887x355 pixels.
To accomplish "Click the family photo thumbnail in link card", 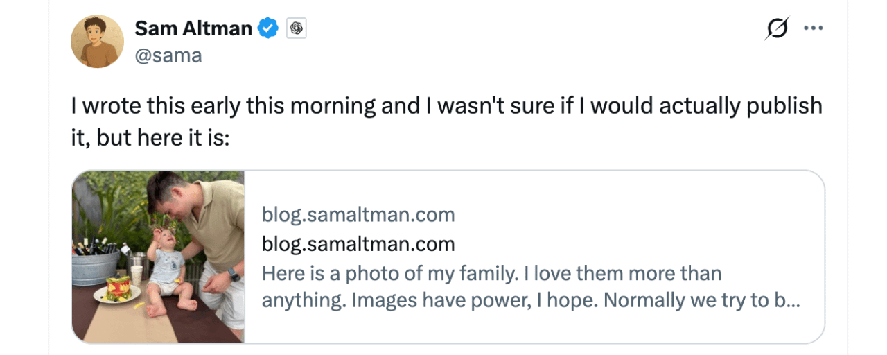I will point(158,257).
